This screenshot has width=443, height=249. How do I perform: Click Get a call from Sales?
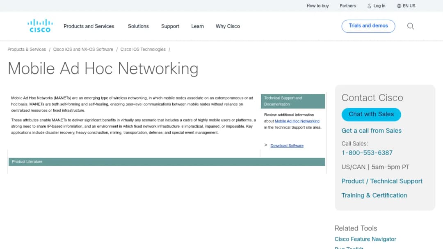[x=371, y=131]
